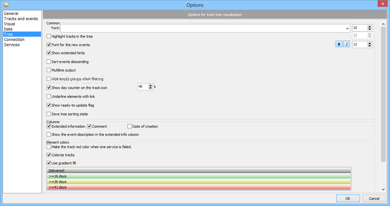Uncheck Extended information column
The height and width of the screenshot is (206, 390).
[49, 126]
